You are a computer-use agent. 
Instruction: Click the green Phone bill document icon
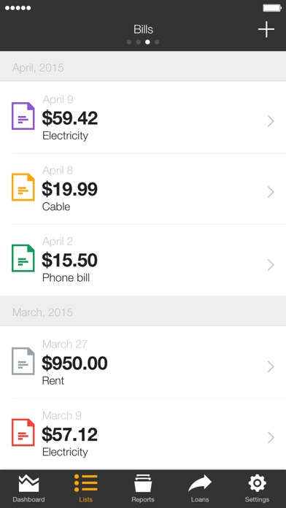(x=23, y=258)
